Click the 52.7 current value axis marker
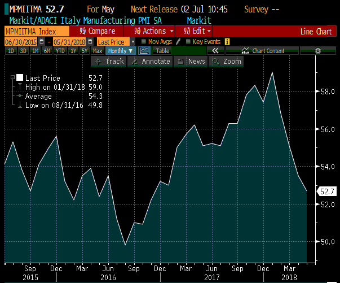Viewport: 340px width, 283px height. tap(327, 191)
